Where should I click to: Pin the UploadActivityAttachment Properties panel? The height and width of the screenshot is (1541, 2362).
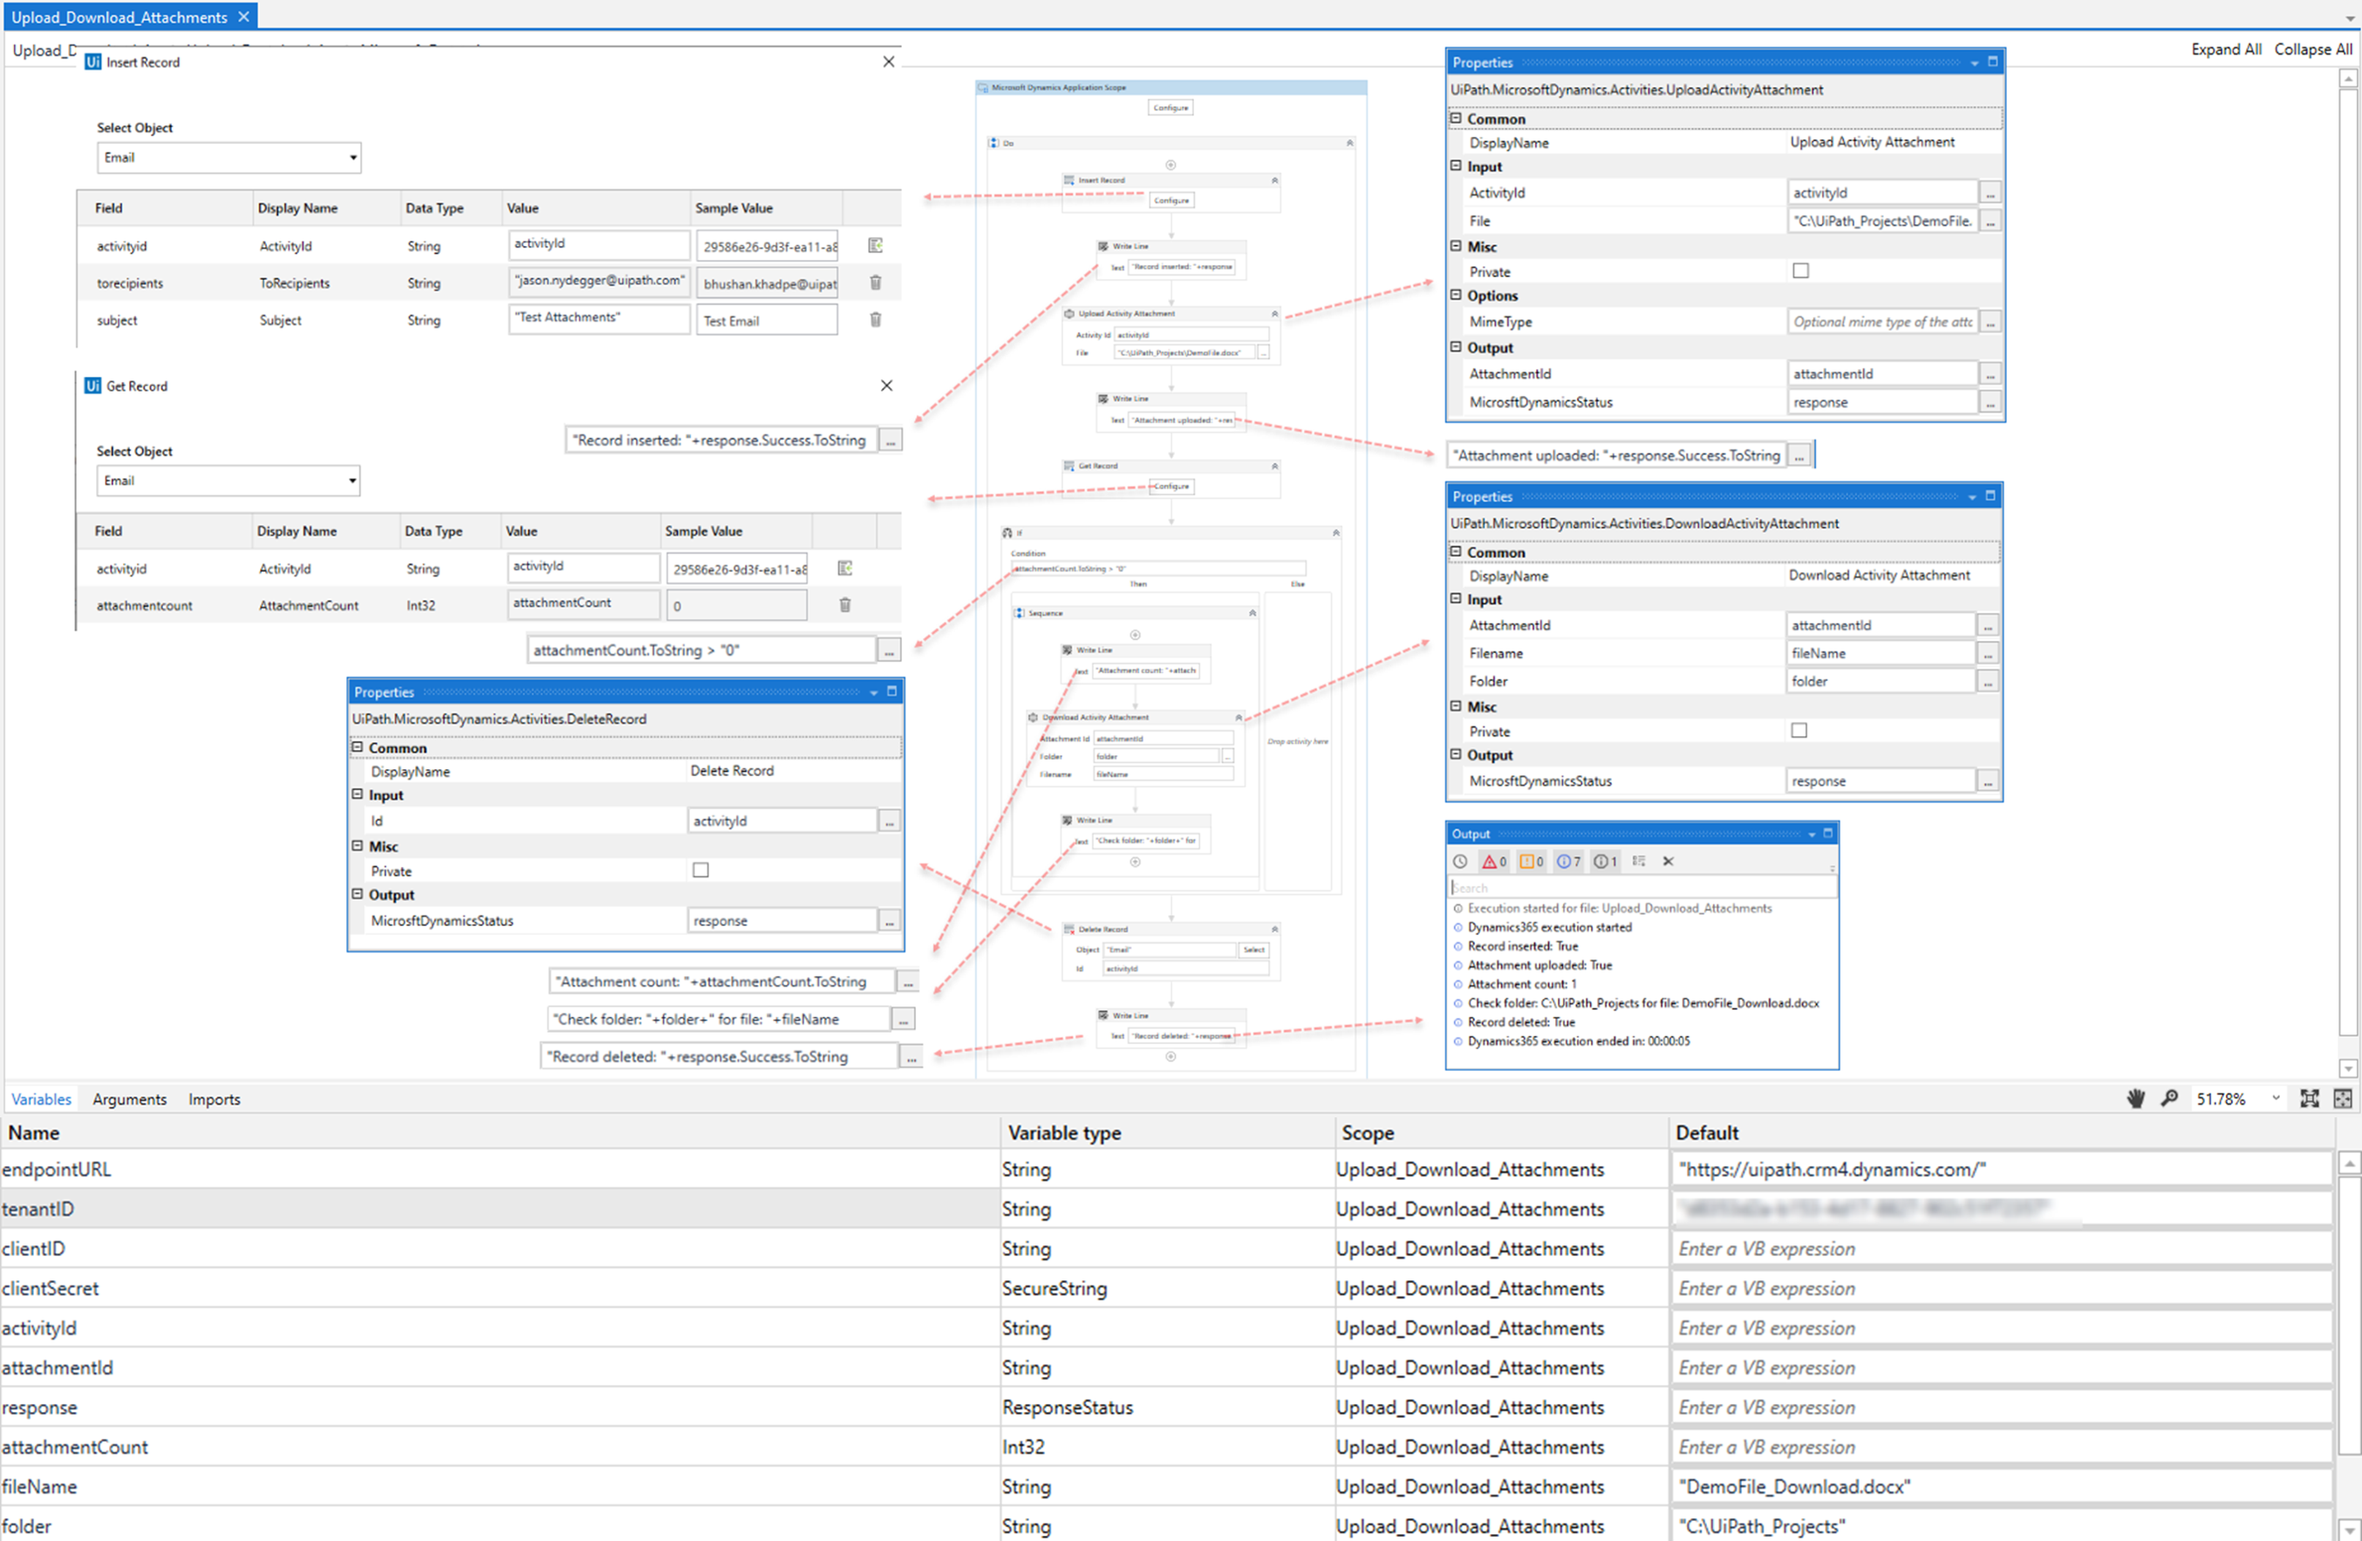click(1992, 62)
